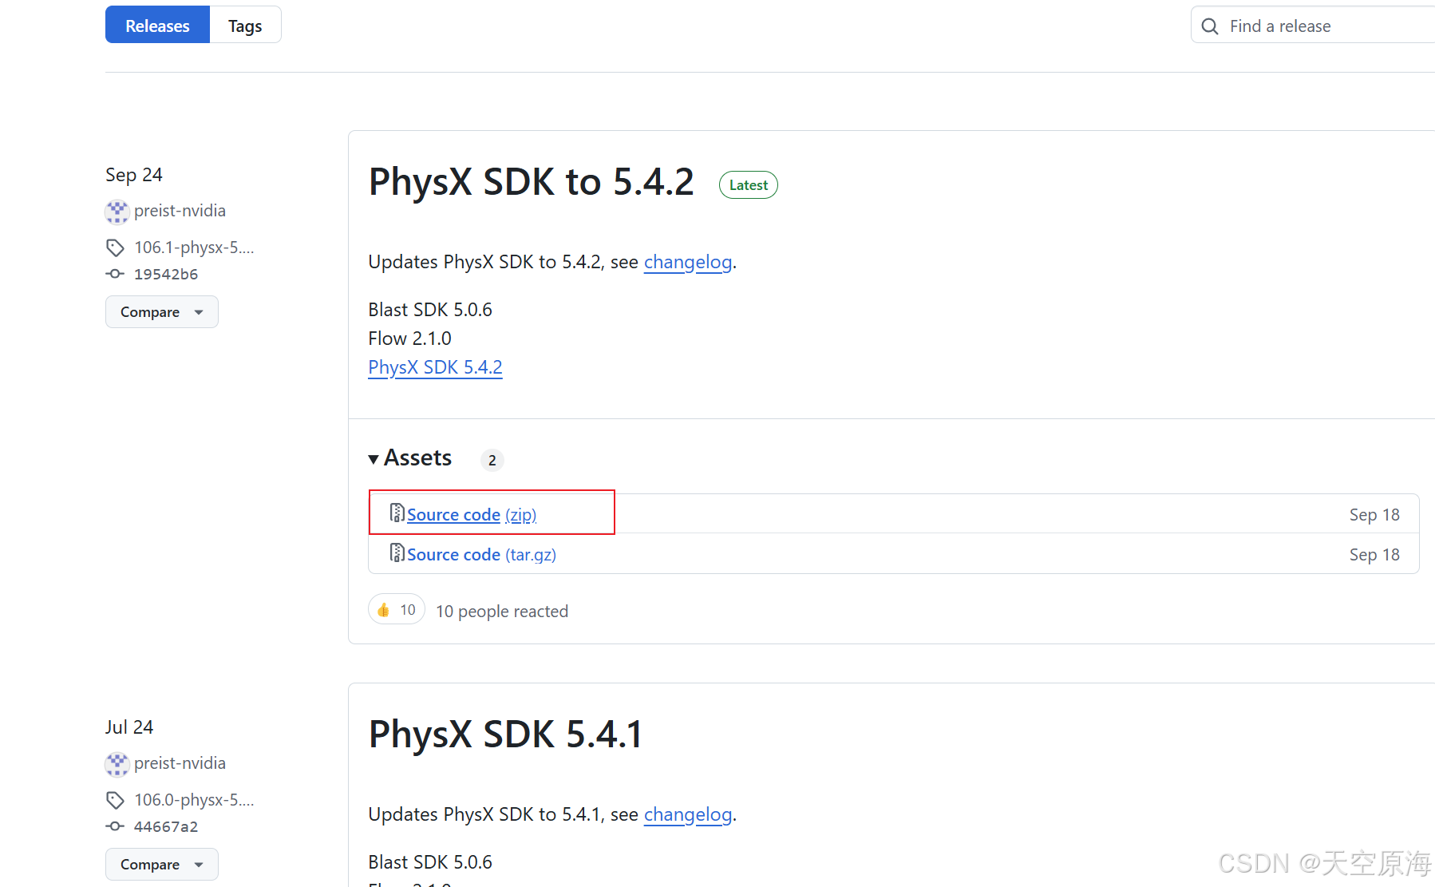Click the Sep 24 release date
Screen dimensions: 1435x887
[134, 175]
